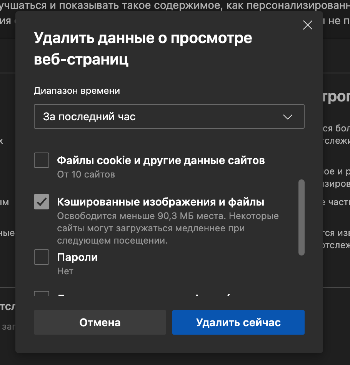Uncheck the cached images and files checkbox
The width and height of the screenshot is (350, 365).
[x=42, y=202]
